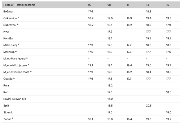This screenshot has height=126, width=180.
Task: Click the Crikvenica station name
Action: pyautogui.click(x=10, y=18)
